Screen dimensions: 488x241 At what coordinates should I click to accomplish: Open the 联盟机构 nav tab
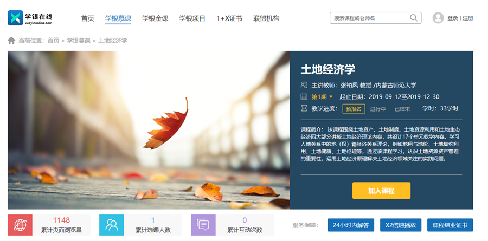point(266,18)
